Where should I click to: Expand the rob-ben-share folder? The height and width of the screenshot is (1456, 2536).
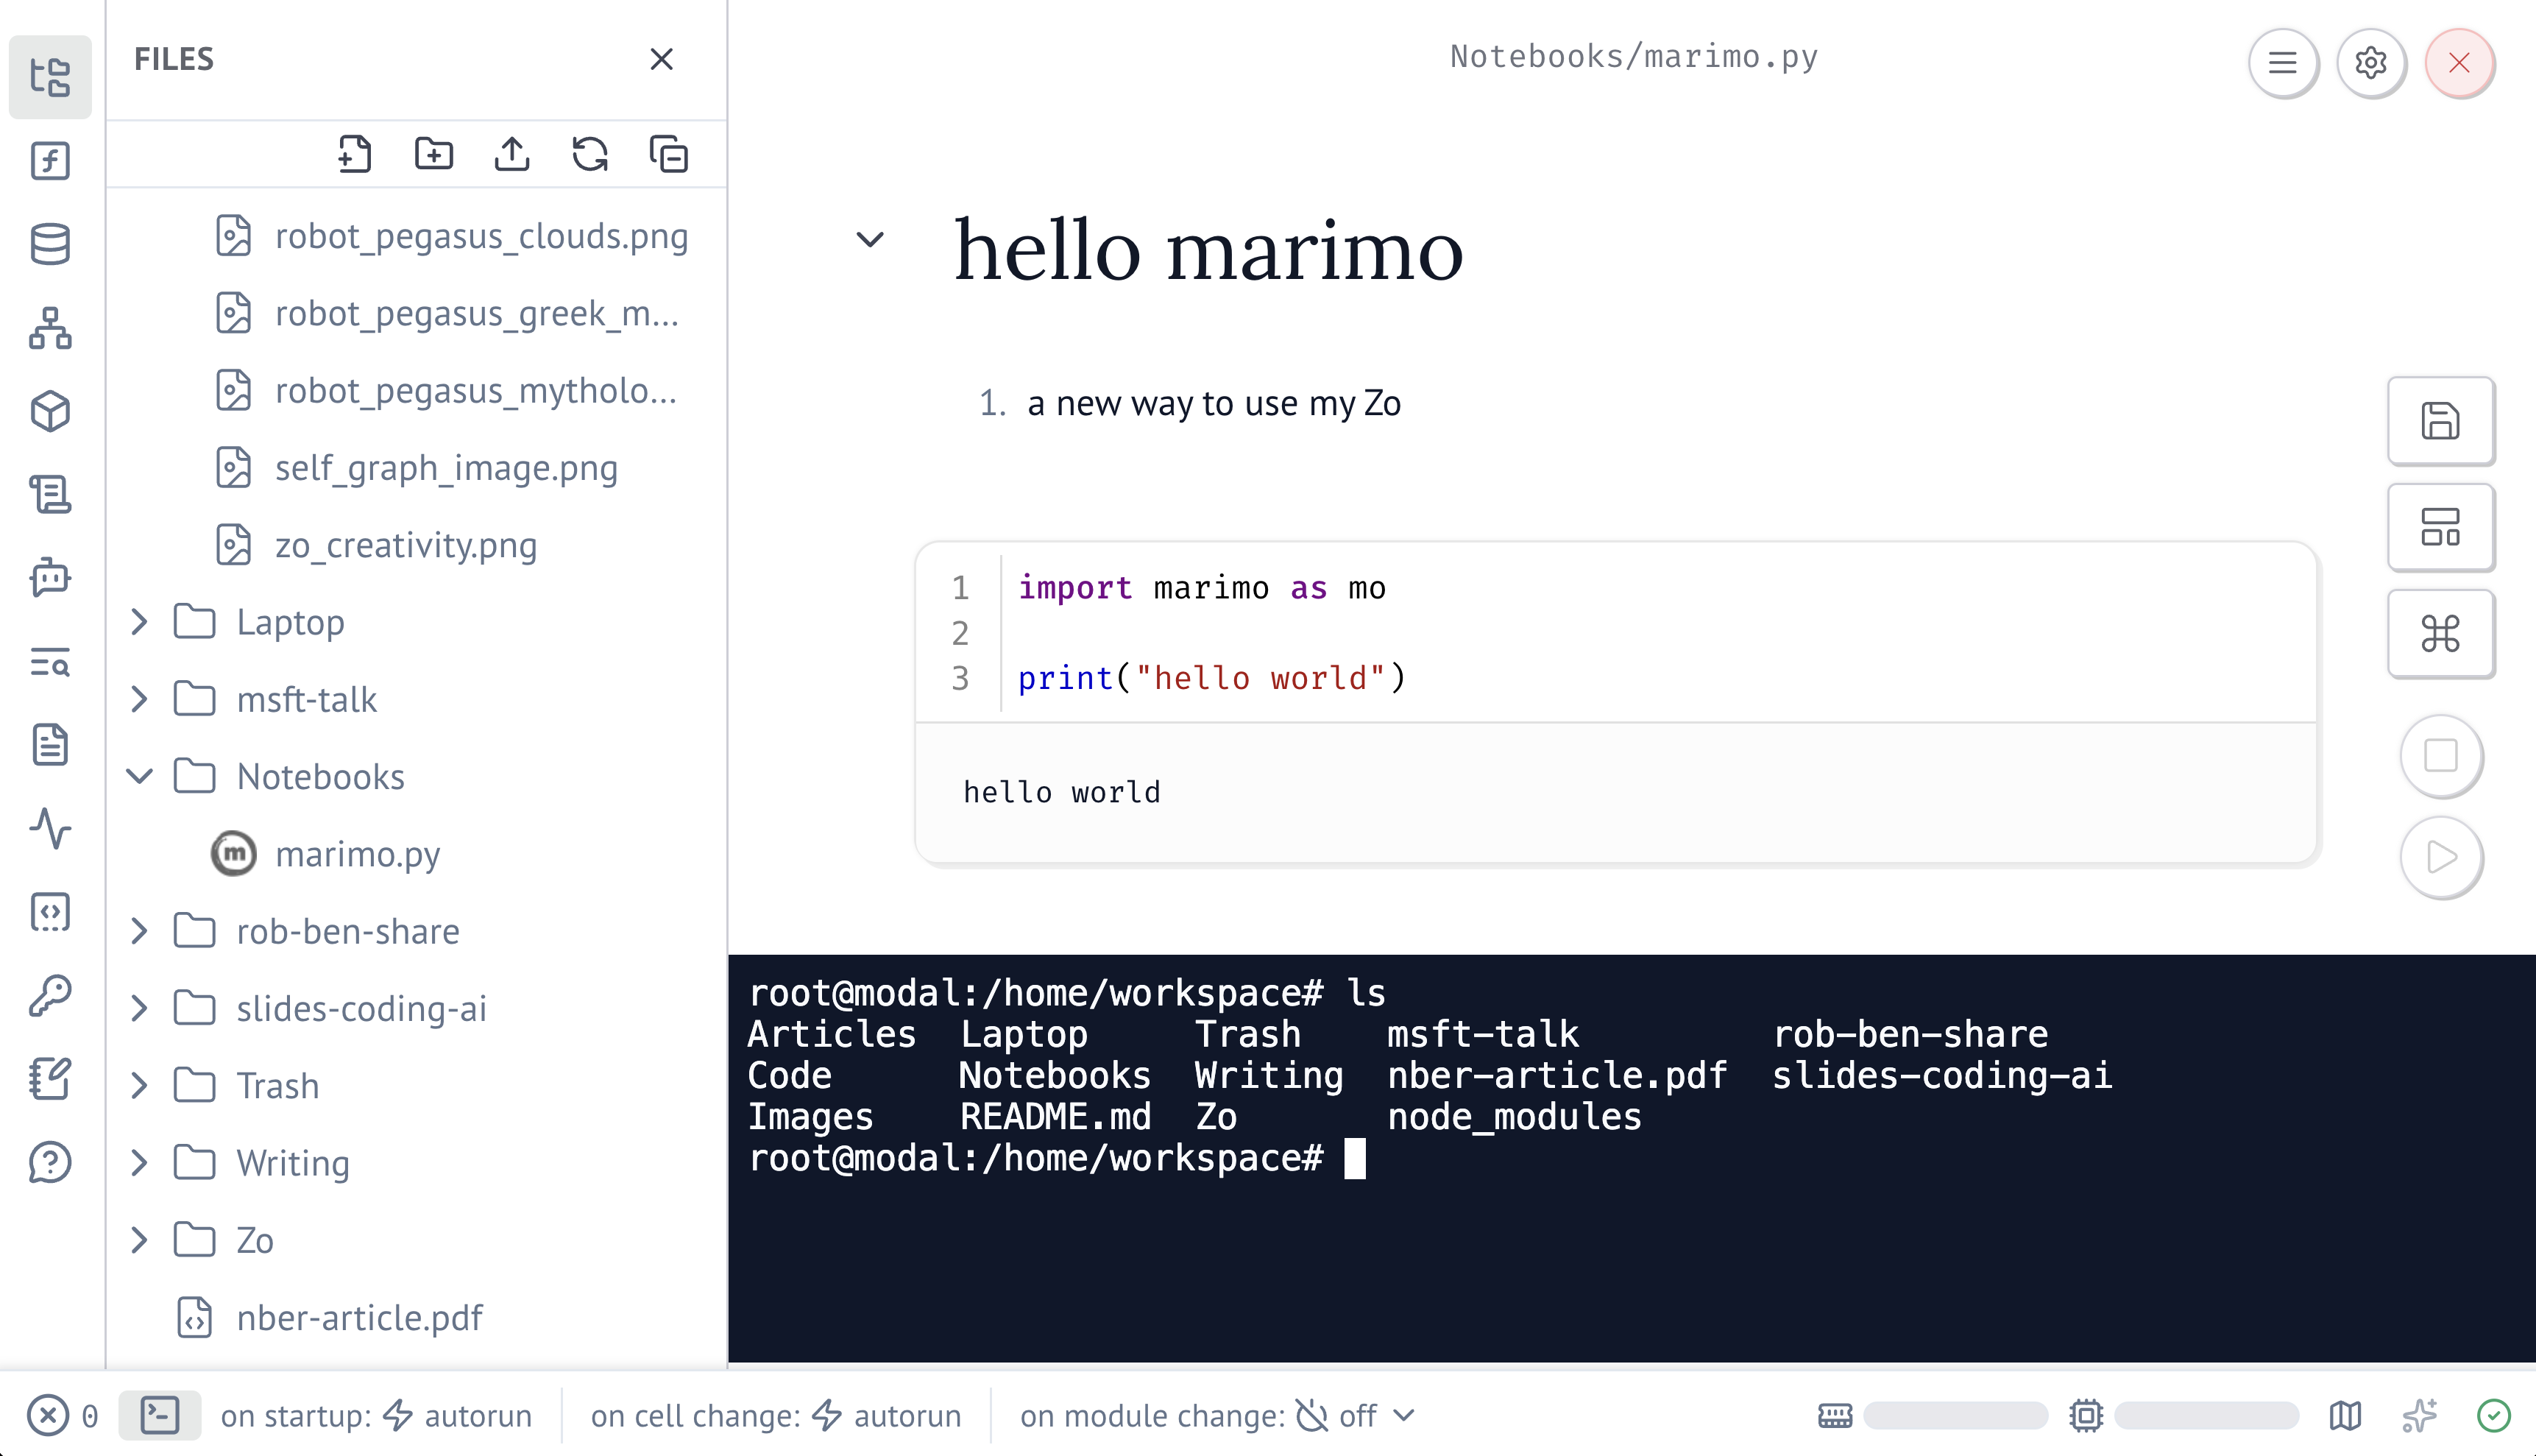[140, 931]
